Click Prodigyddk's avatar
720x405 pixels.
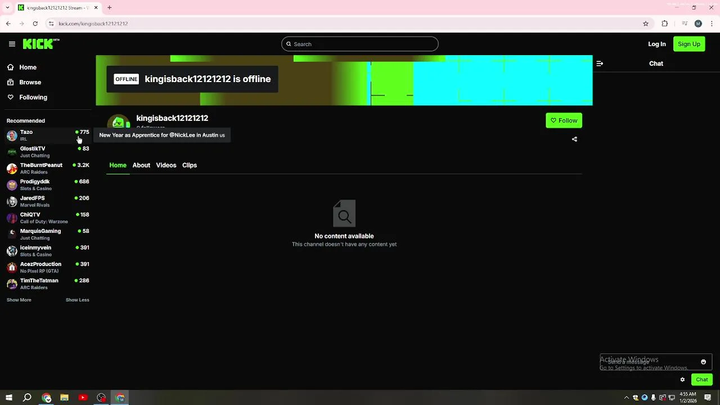(12, 185)
